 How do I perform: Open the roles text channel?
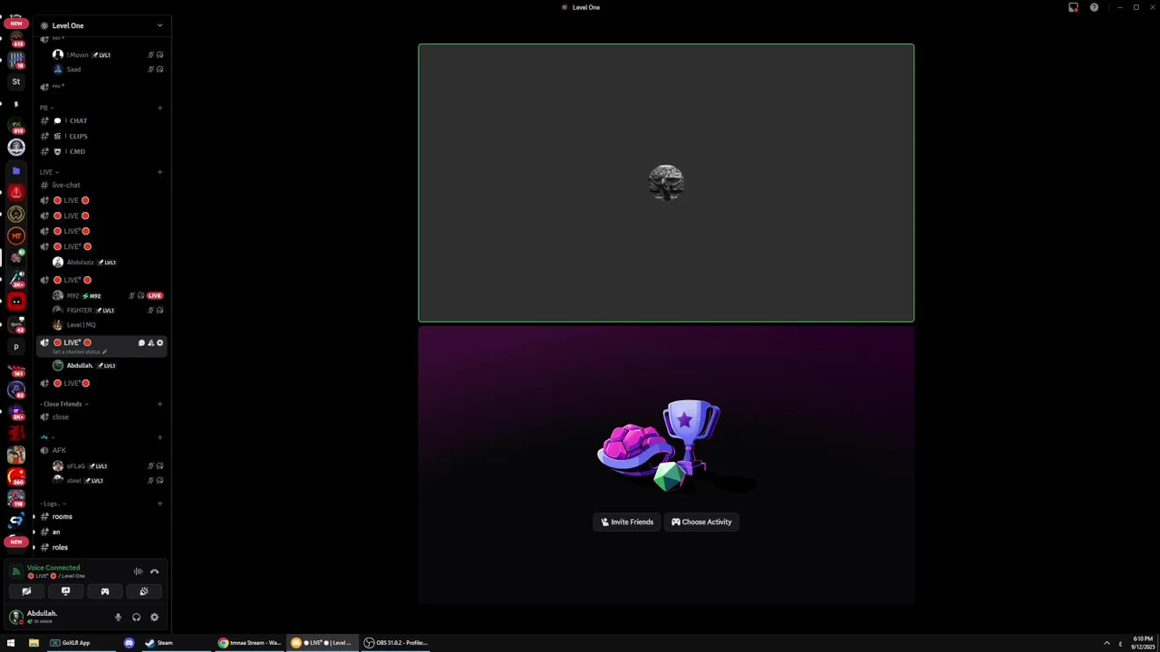(x=101, y=547)
